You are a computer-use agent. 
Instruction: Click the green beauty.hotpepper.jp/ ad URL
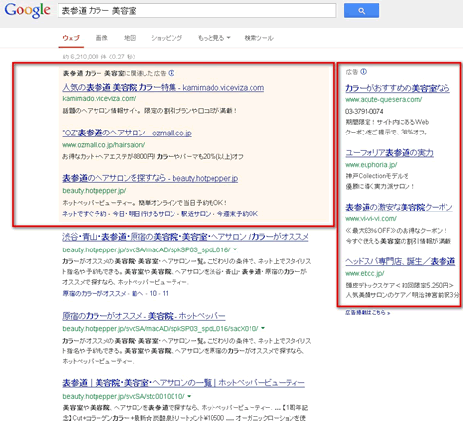coord(95,190)
